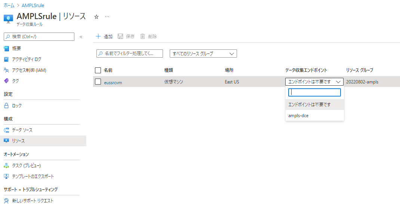Viewport: 400px width, 214px height.
Task: Click the AMPLSrule data collection rule icon
Action: pyautogui.click(x=8, y=19)
